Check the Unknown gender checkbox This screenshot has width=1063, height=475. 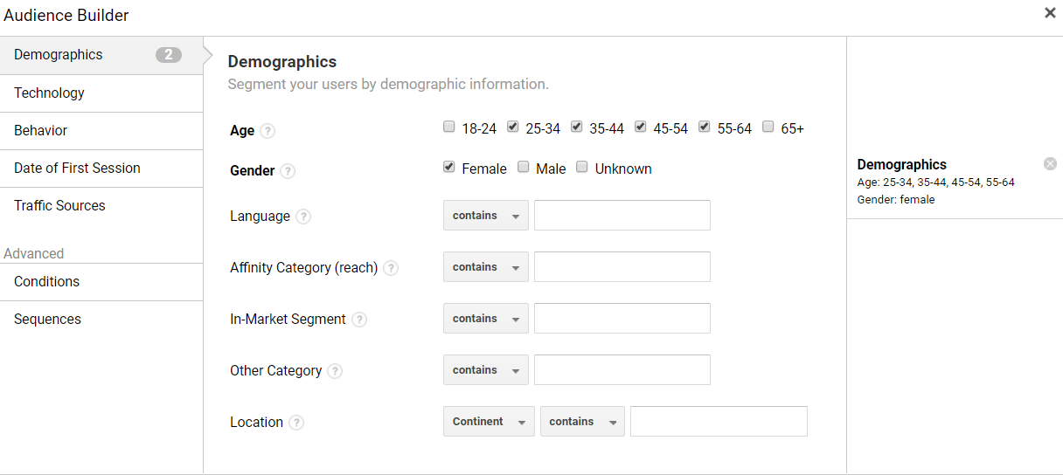tap(582, 167)
